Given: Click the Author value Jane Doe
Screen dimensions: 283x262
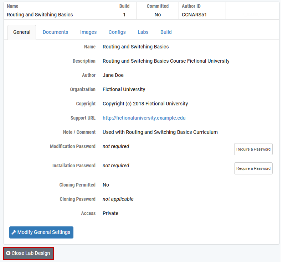Looking at the screenshot, I should [x=113, y=75].
